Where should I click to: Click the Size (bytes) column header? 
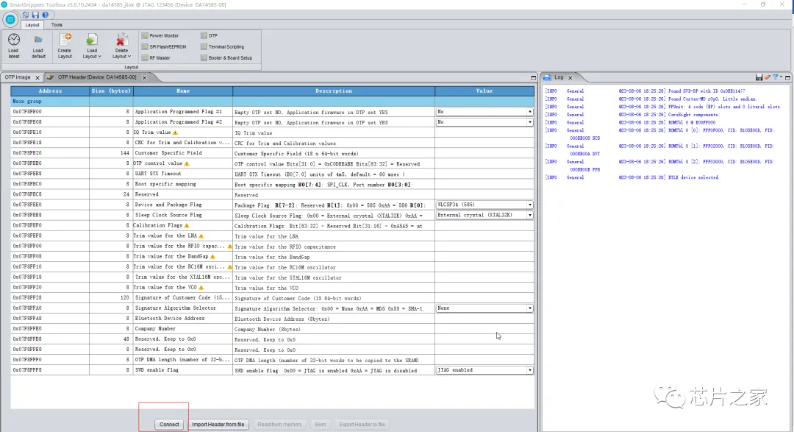[x=112, y=91]
